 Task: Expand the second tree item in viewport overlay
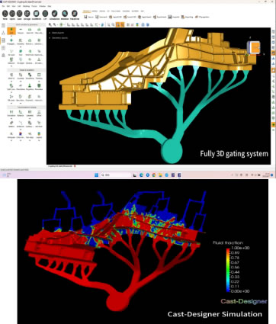(50, 38)
